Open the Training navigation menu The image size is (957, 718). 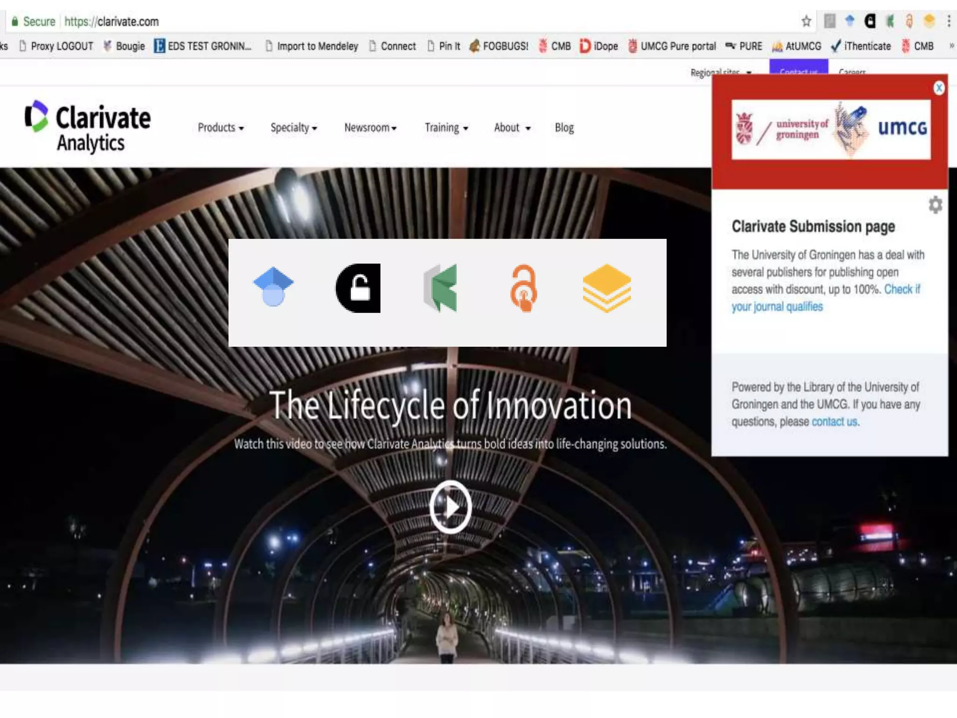pyautogui.click(x=446, y=128)
